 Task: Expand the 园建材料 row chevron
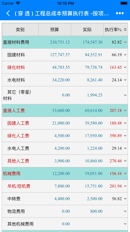tap(125, 55)
